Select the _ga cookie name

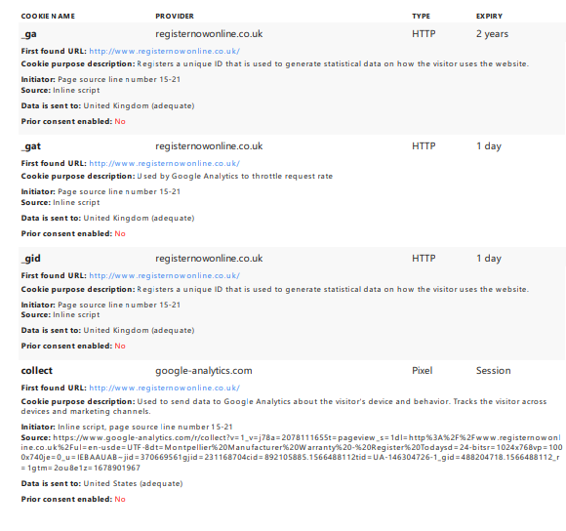29,34
